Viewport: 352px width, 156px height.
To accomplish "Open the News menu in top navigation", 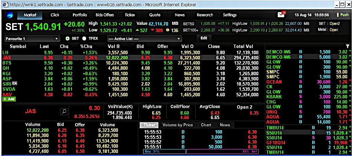I will [179, 15].
